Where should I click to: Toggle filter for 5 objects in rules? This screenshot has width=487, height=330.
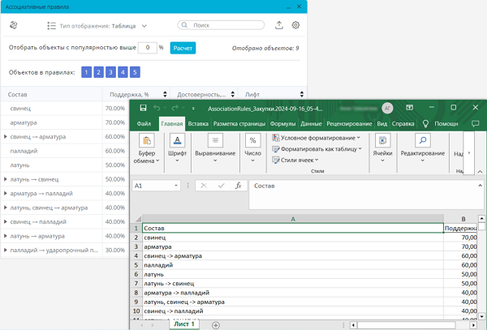coord(135,73)
